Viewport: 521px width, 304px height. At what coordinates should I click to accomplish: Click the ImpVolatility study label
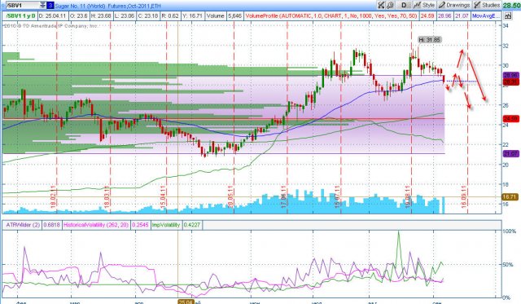(166, 225)
